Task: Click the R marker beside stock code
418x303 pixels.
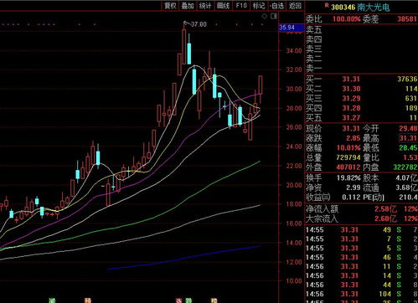Action: pyautogui.click(x=327, y=5)
